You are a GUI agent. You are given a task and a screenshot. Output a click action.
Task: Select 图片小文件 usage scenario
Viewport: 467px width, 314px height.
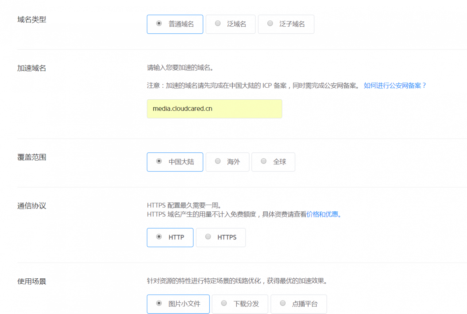[178, 304]
